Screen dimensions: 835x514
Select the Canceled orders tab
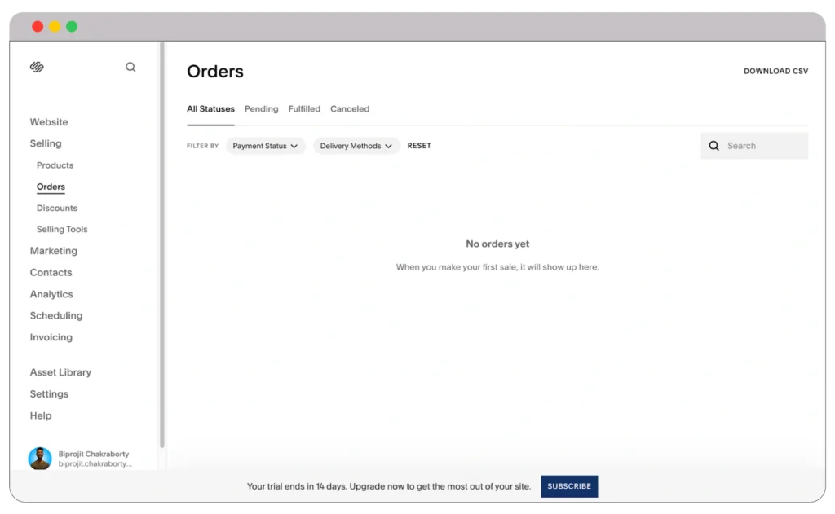(x=350, y=108)
